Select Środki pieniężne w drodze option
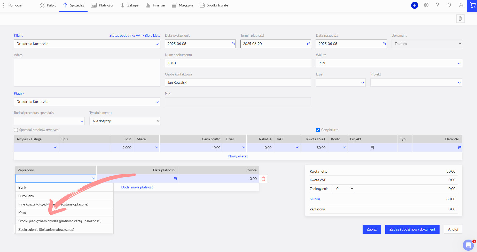Image resolution: width=477 pixels, height=252 pixels. coord(64,221)
